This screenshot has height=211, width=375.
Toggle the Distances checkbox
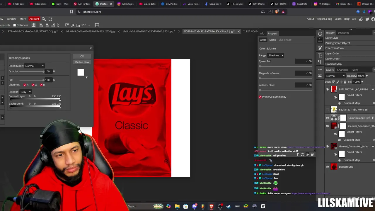pyautogui.click(x=14, y=25)
